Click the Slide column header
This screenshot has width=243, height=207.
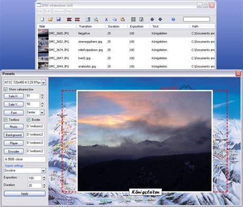point(42,26)
